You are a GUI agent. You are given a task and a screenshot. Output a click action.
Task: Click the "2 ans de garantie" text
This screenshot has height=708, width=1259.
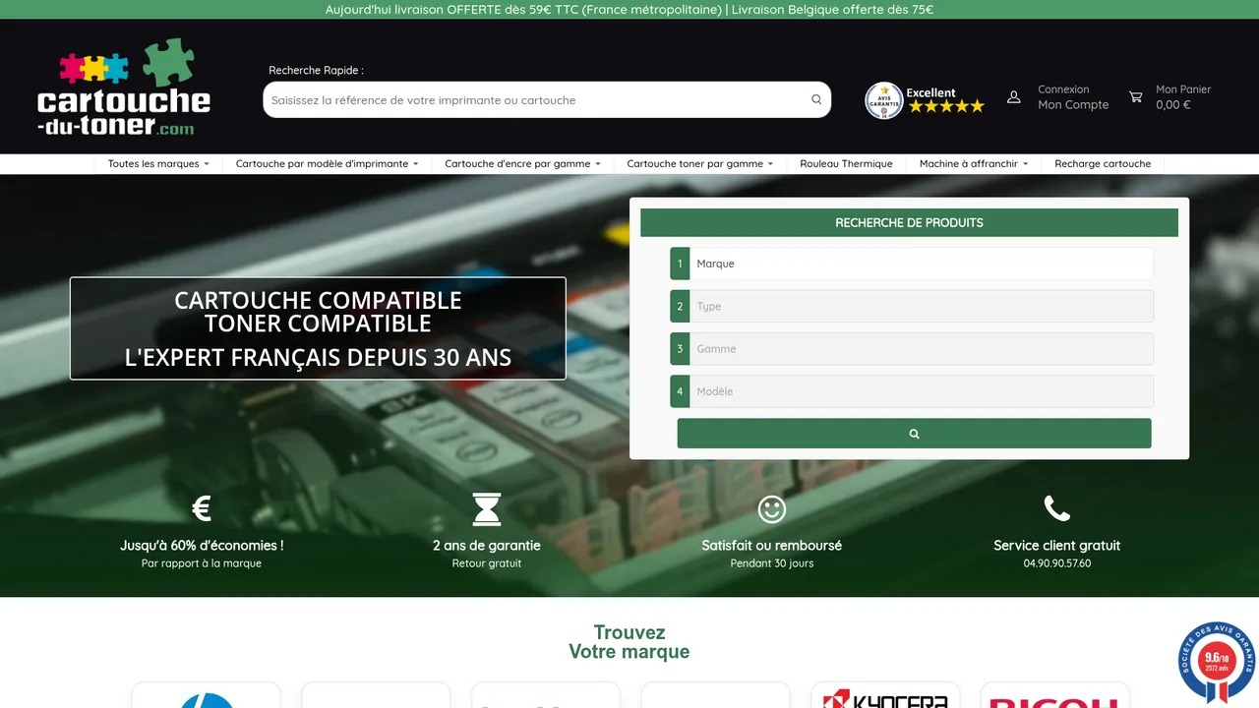[487, 545]
